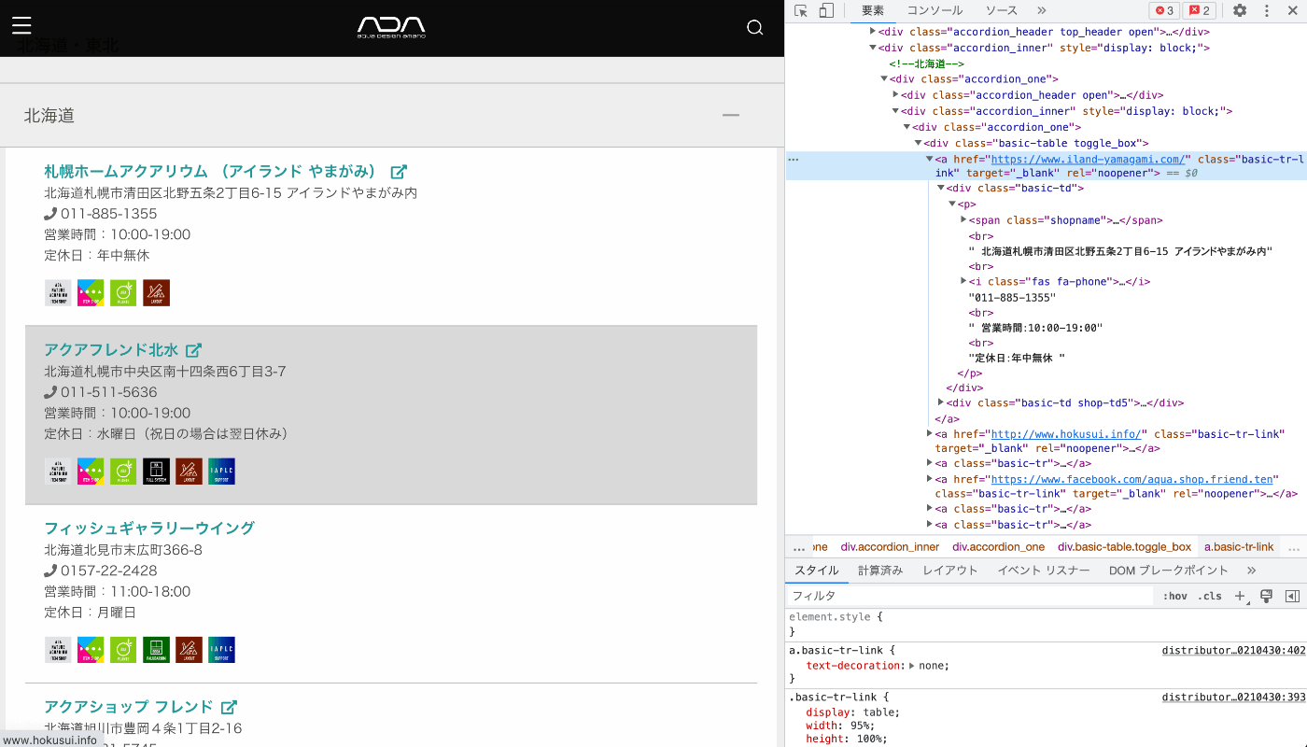Show the 3 errors counter

coord(1164,10)
